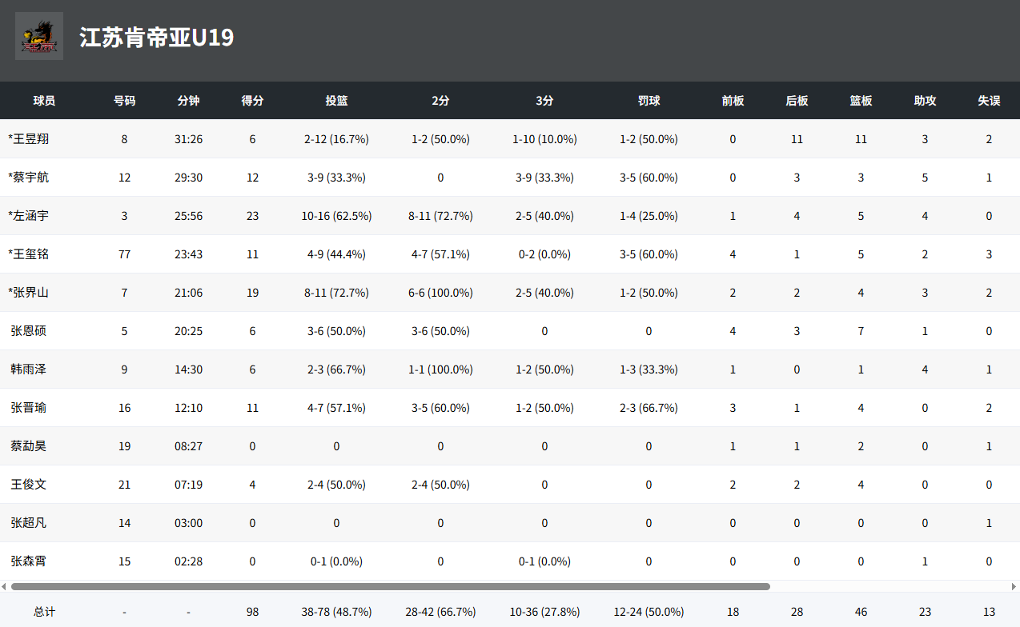Click the 3分 column header
Screen dimensions: 1020x627
[x=544, y=101]
